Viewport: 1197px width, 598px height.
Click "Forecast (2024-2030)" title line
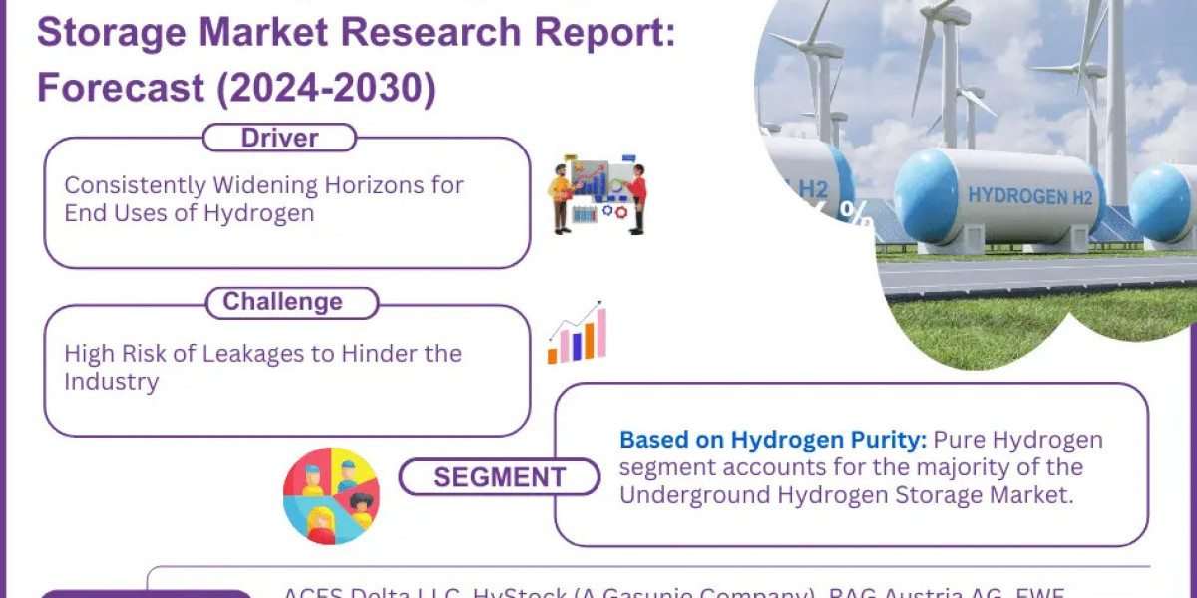[236, 88]
